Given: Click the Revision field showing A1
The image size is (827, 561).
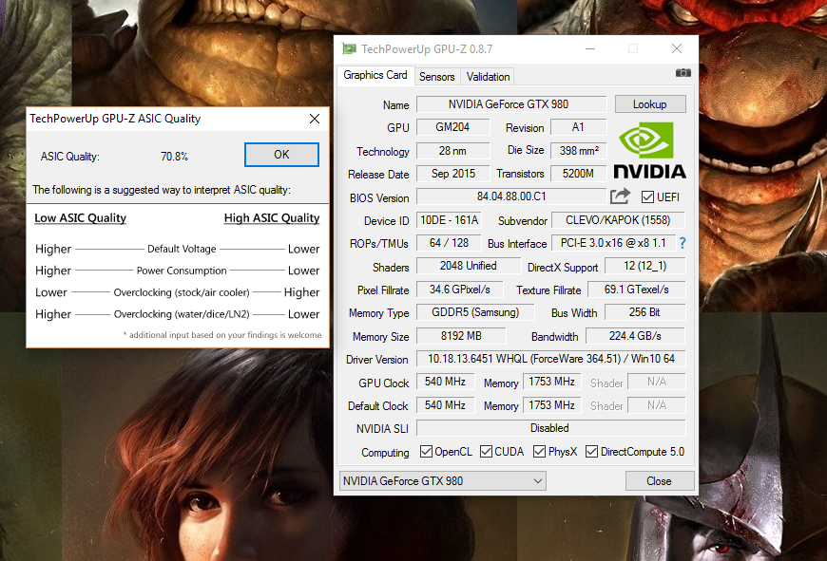Looking at the screenshot, I should (578, 127).
